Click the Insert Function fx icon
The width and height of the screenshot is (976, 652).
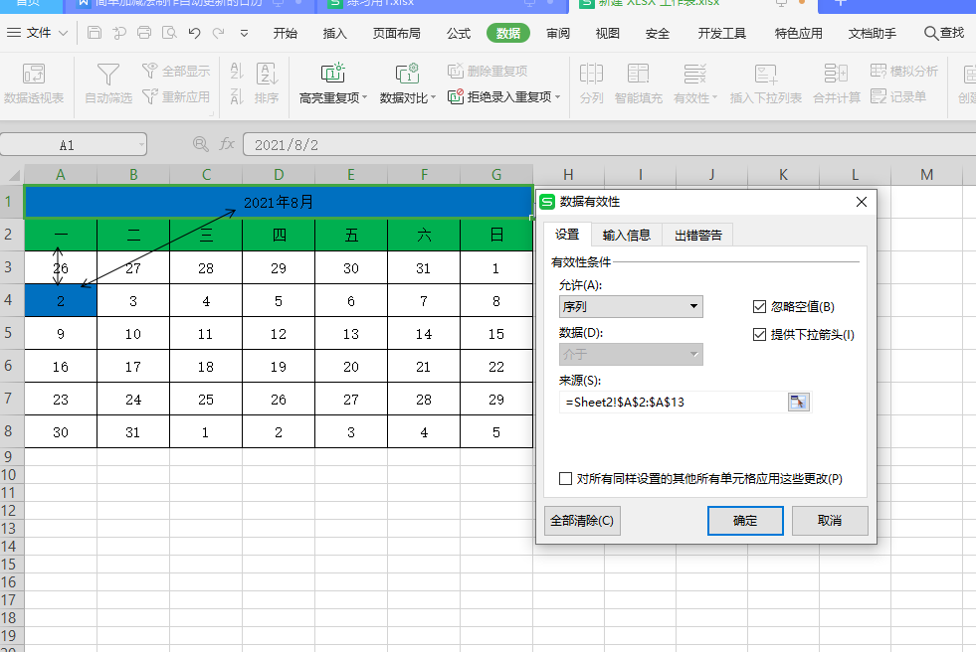(227, 144)
